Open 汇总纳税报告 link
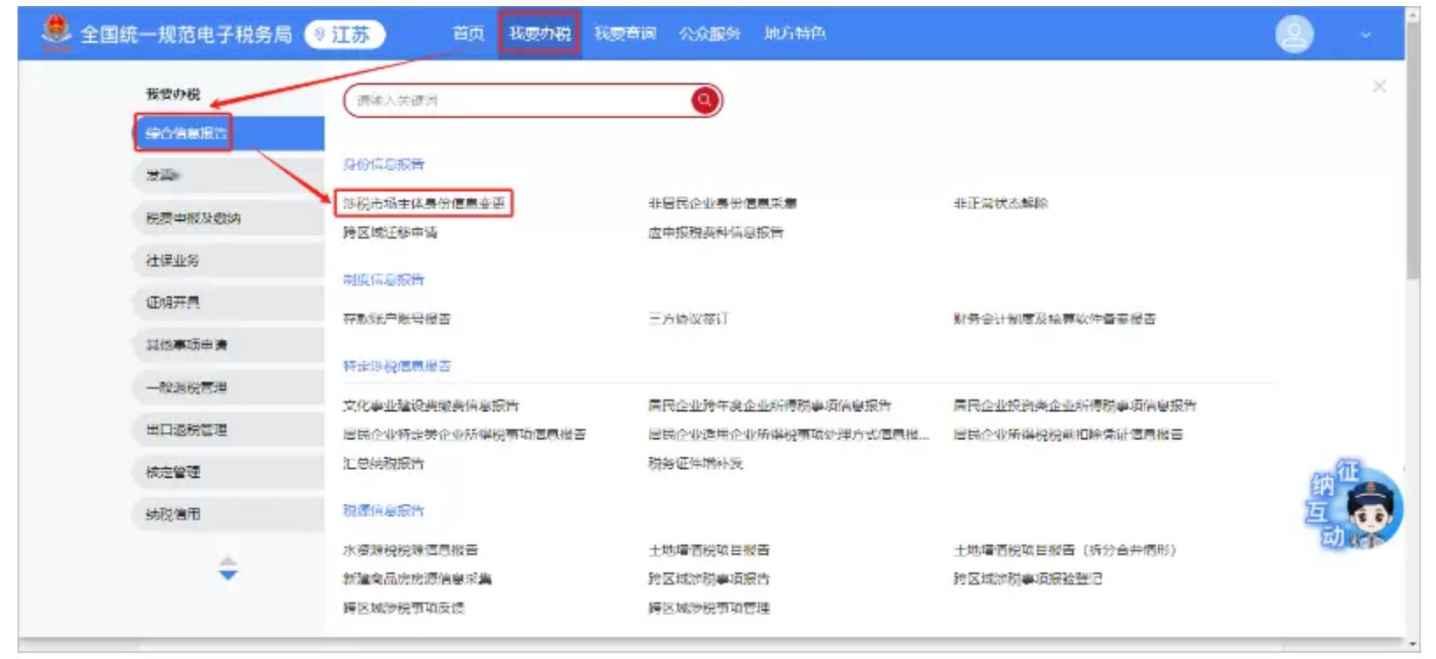 click(383, 464)
